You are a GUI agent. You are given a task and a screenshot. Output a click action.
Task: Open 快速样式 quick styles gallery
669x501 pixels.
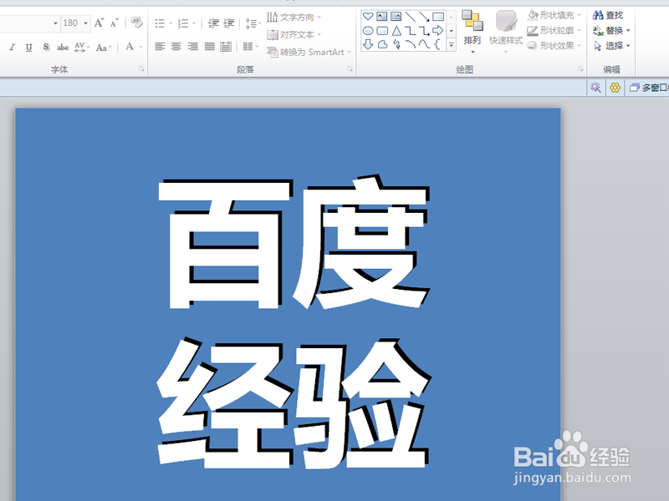(506, 32)
